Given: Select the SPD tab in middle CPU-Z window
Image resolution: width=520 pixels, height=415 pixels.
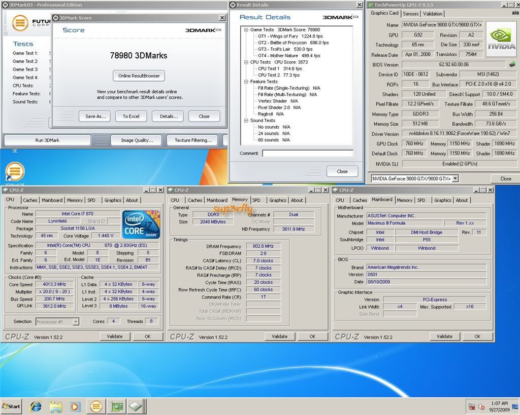Looking at the screenshot, I should [256, 200].
